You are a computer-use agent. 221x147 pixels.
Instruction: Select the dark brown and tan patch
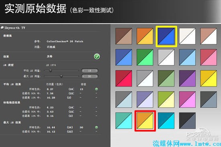124,36
